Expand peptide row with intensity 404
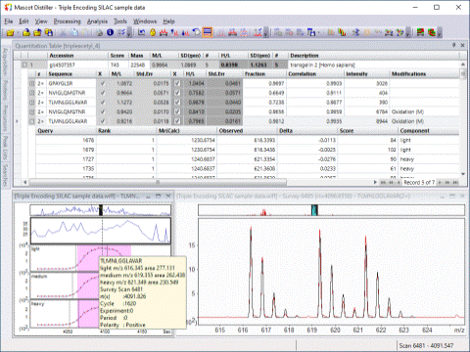Image resolution: width=470 pixels, height=352 pixels. click(x=32, y=93)
